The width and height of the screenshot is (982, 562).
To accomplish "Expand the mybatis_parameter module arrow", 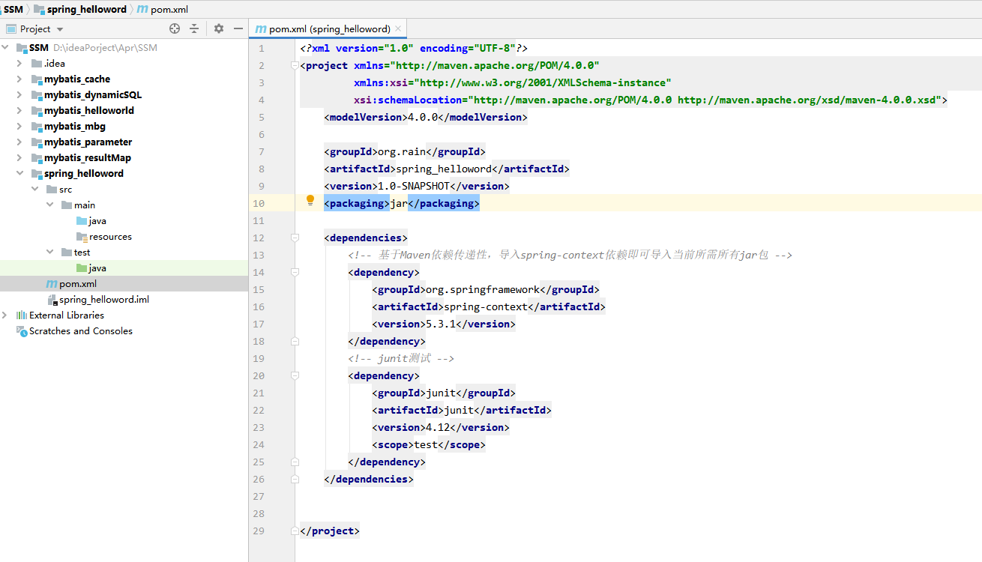I will click(x=20, y=142).
